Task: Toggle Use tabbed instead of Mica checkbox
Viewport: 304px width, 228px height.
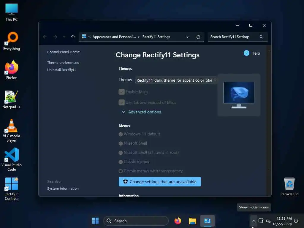Action: tap(121, 102)
